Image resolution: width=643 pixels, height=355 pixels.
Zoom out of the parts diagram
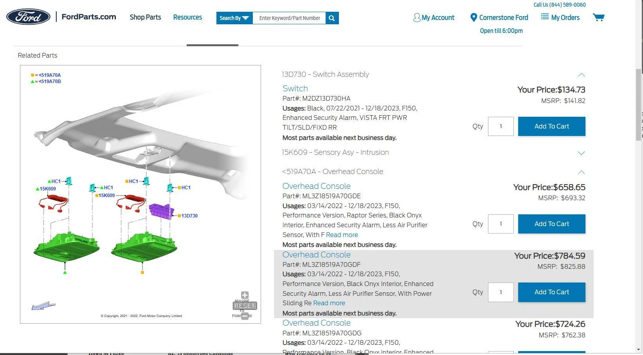(245, 316)
